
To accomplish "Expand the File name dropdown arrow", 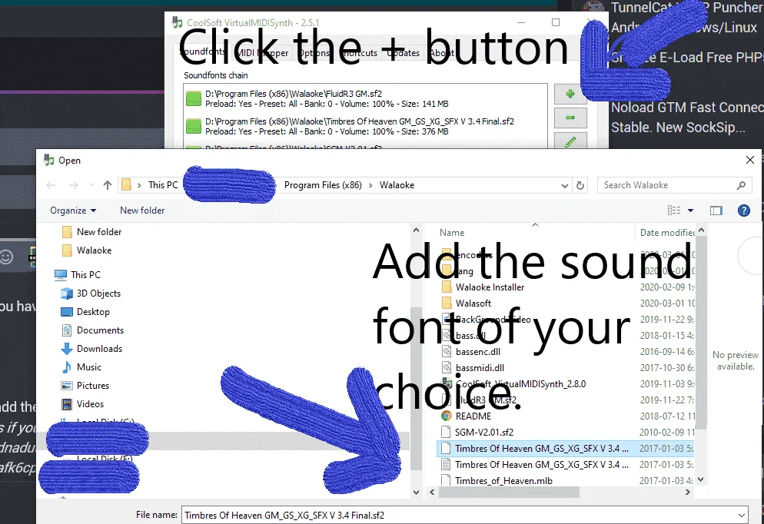I will coord(741,516).
